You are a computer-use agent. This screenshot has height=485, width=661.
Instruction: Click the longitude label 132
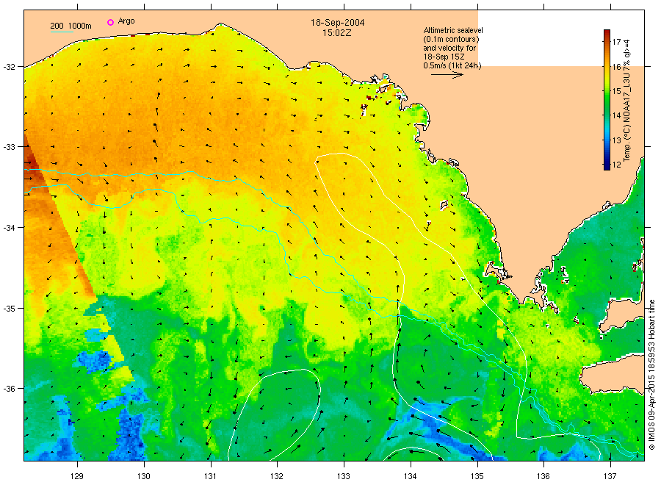click(277, 477)
